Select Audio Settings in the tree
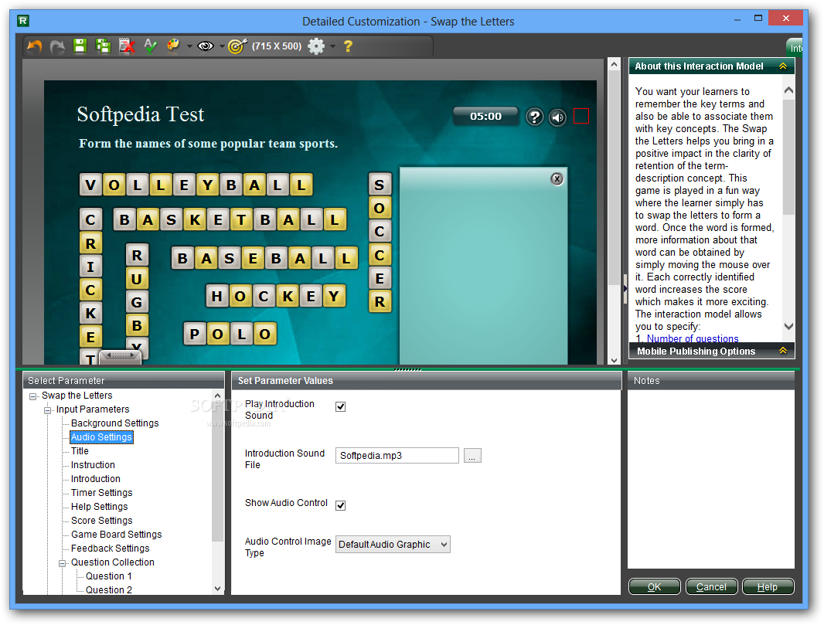 pyautogui.click(x=101, y=437)
